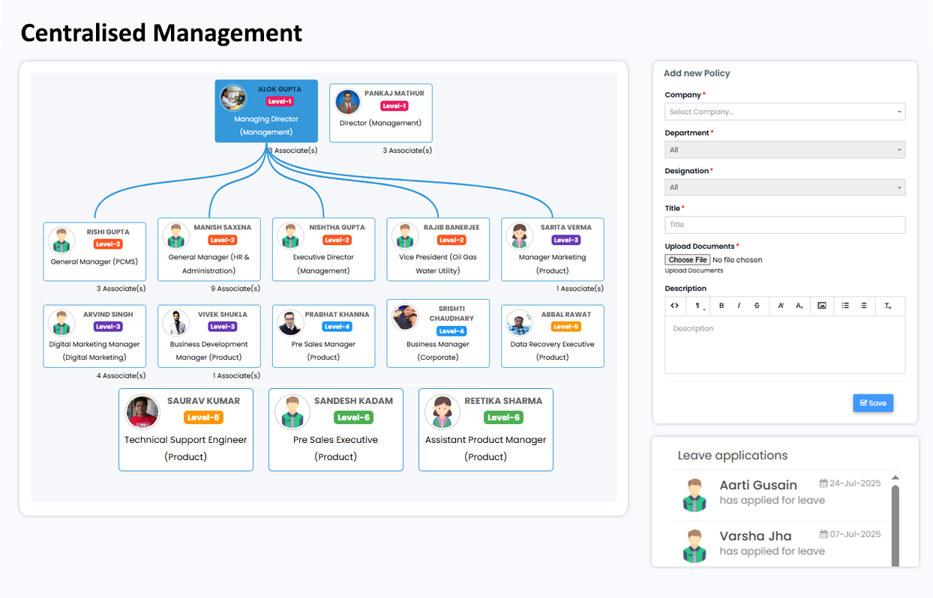
Task: Apply strikethrough in description toolbar
Action: click(x=757, y=306)
